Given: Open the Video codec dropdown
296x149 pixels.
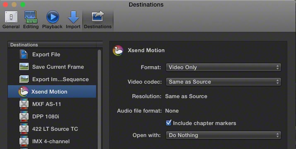Looking at the screenshot, I should coord(223,82).
